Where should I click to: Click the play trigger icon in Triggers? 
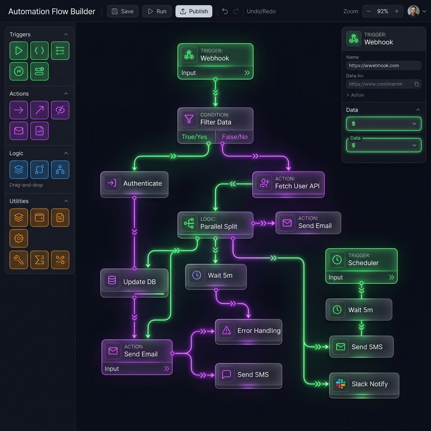19,51
